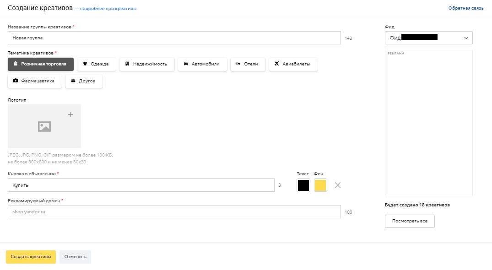Remove button colors with the X icon
Viewport: 492px width, 270px height.
click(338, 185)
